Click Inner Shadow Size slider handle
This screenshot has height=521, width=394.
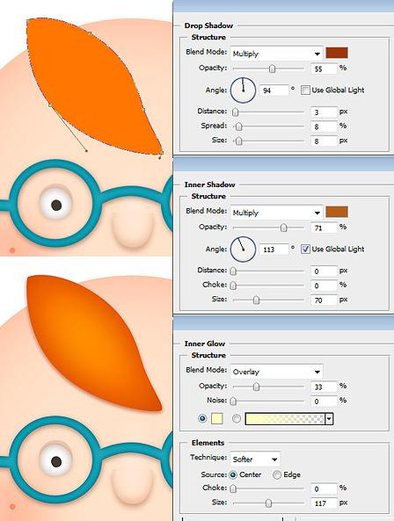[x=256, y=300]
